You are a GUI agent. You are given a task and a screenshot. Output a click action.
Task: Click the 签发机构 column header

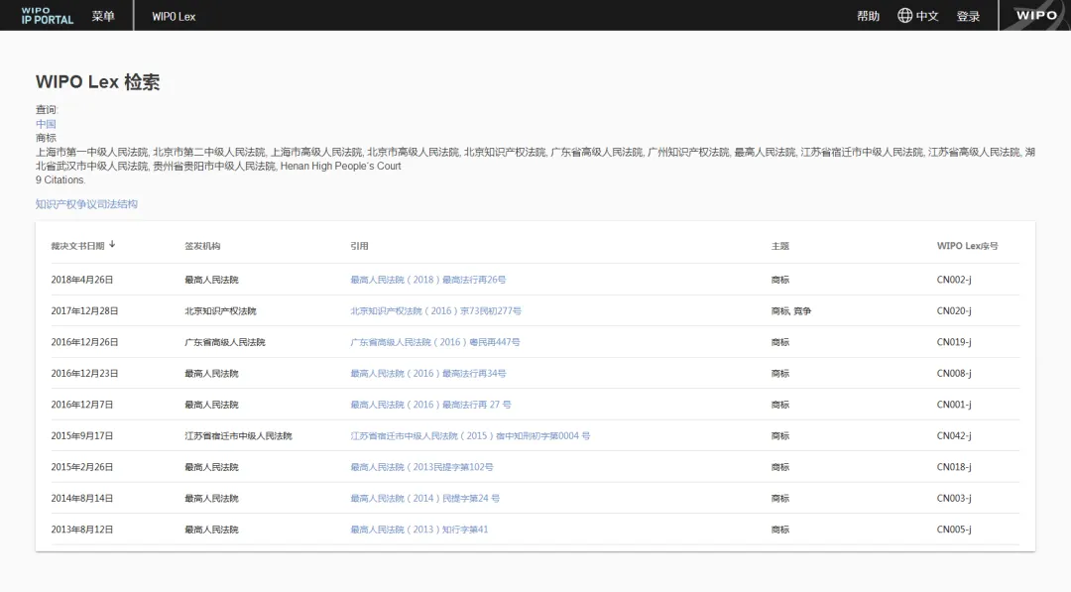[202, 246]
